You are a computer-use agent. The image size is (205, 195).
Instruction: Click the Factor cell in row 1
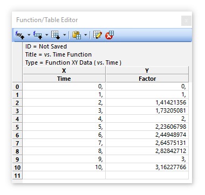[147, 94]
